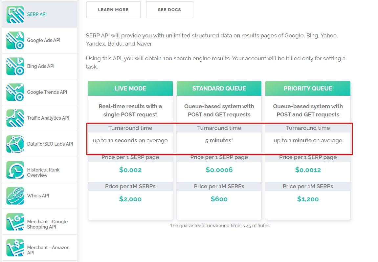Click the STANDARD QUEUE header
Screen dimensions: 378x262
(219, 89)
